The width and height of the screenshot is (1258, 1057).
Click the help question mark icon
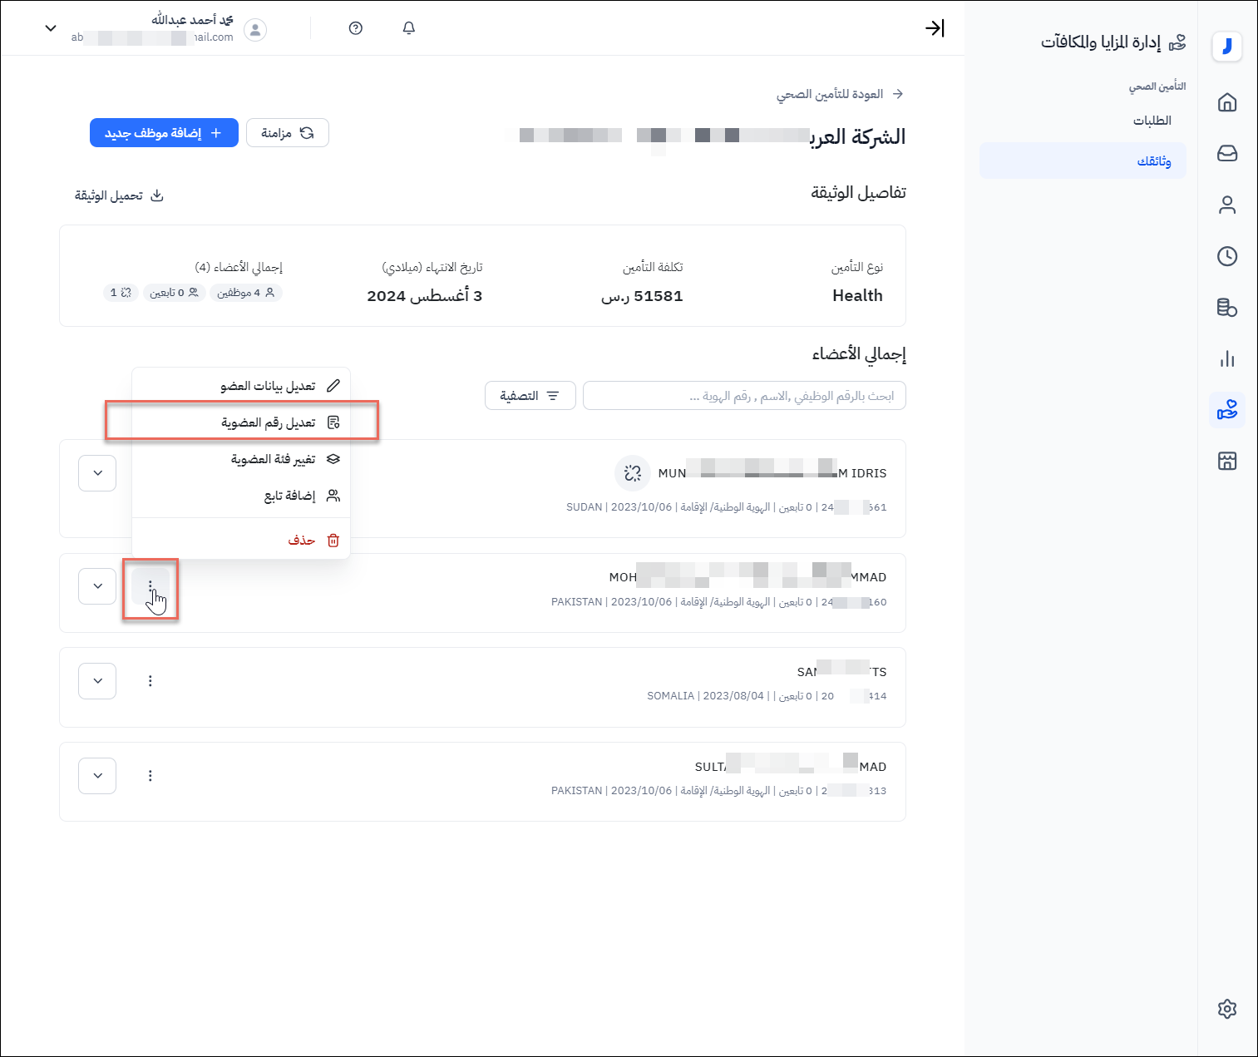point(356,28)
